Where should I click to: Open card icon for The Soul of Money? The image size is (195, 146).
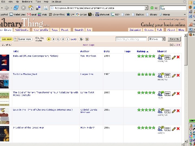click(168, 94)
